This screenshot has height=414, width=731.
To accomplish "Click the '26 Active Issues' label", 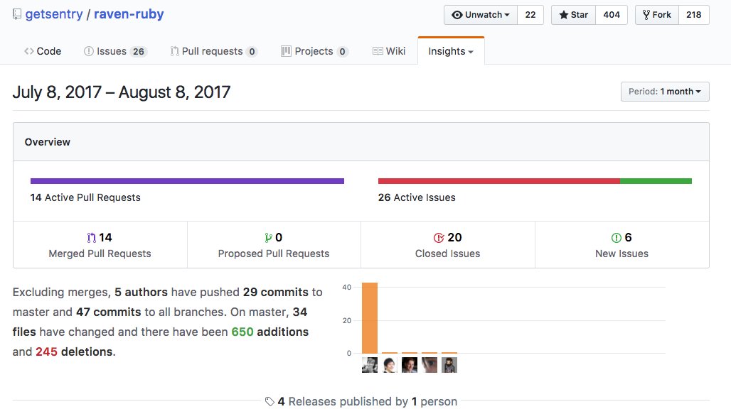I will (x=417, y=197).
